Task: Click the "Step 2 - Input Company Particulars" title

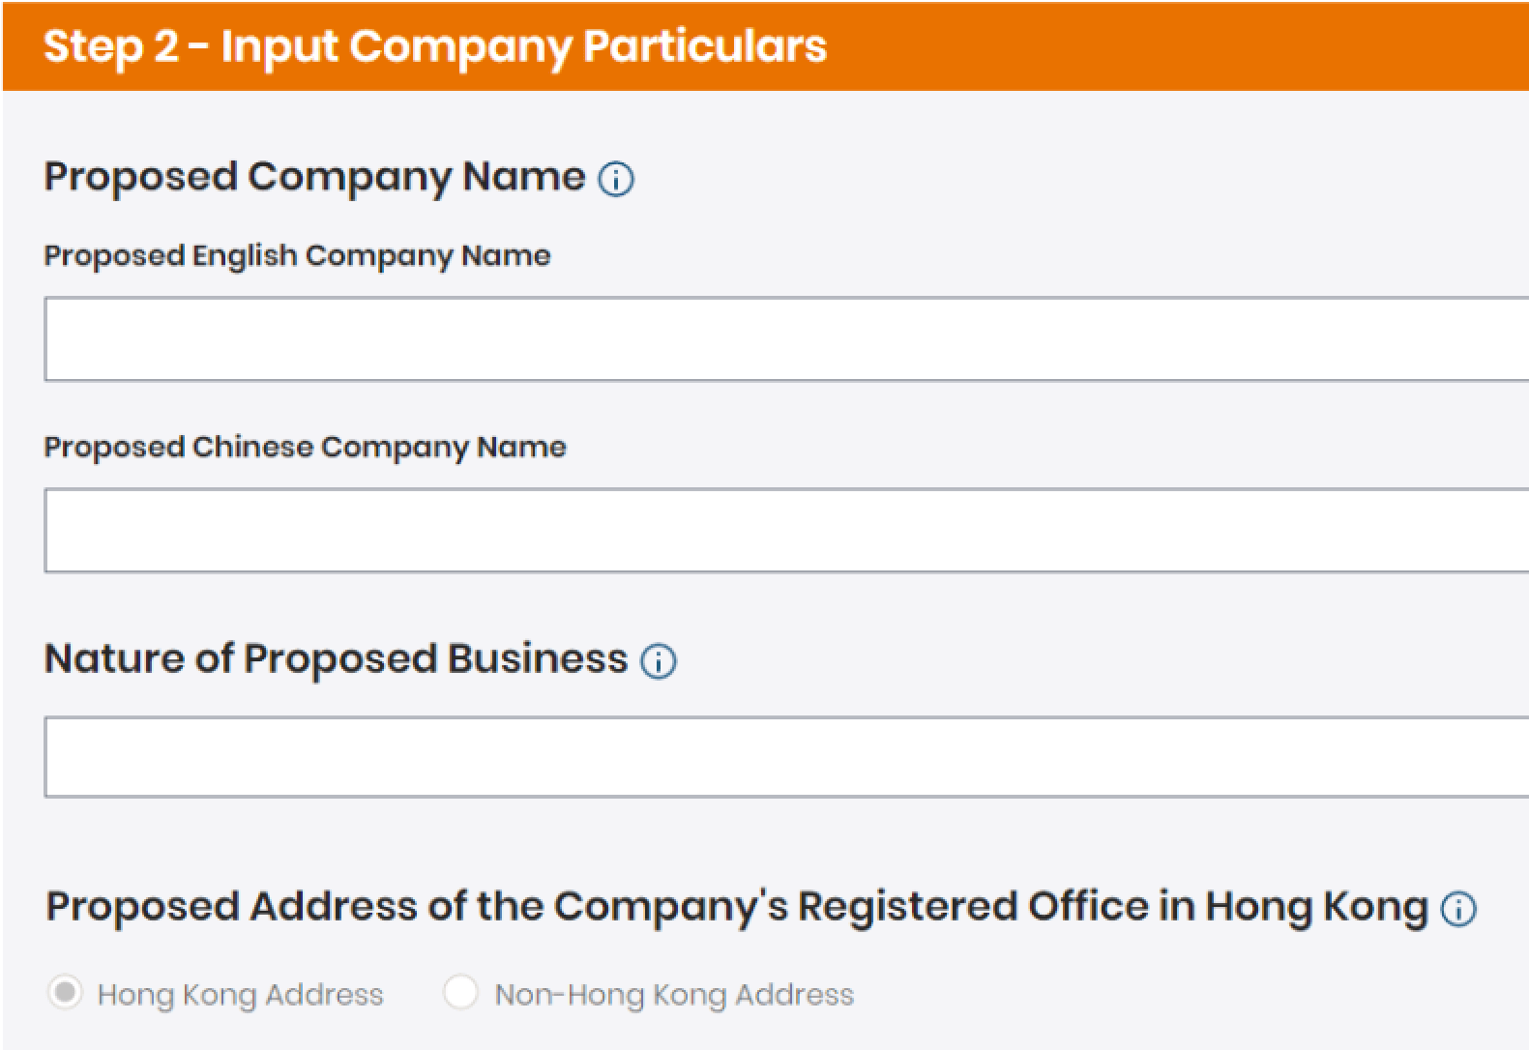Action: point(435,46)
